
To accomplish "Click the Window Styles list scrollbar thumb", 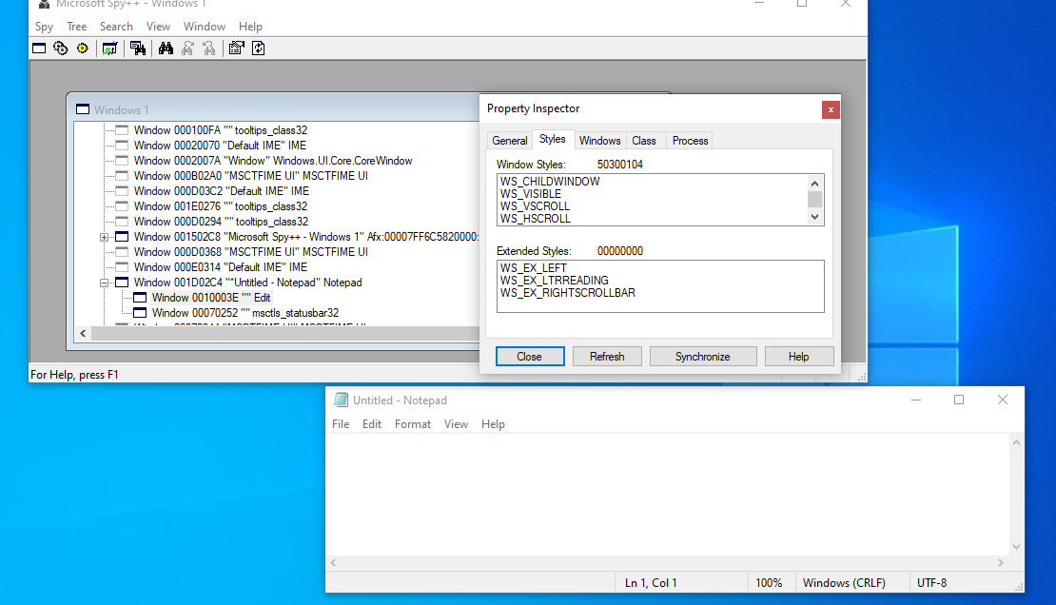I will [815, 200].
